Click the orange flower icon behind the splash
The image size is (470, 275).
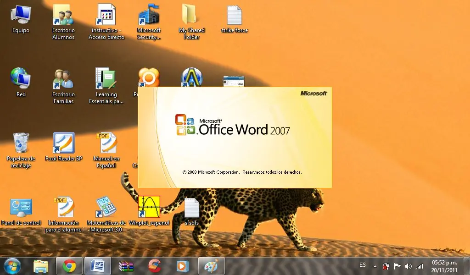149,77
